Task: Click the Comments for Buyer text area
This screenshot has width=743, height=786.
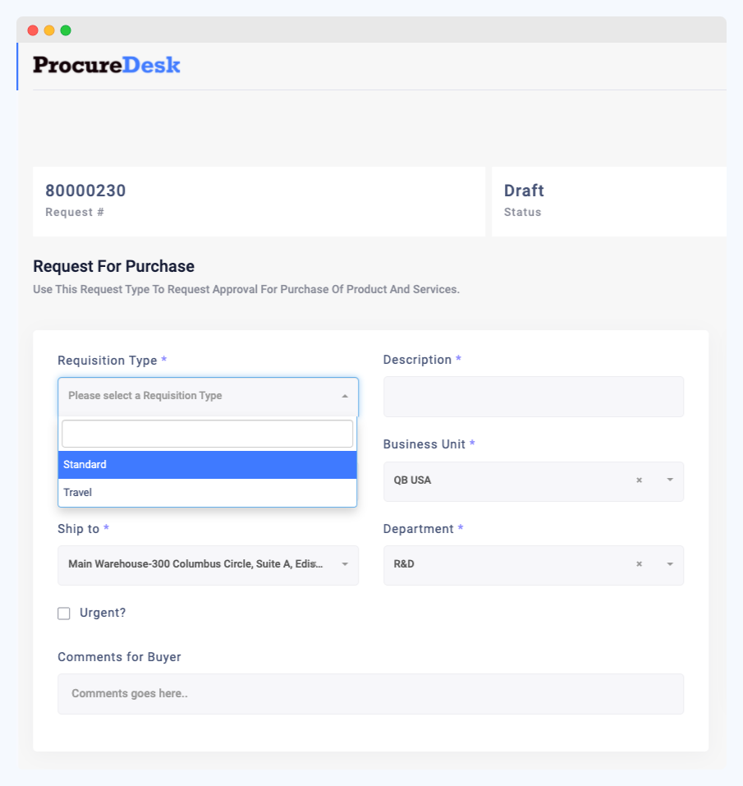Action: click(x=370, y=693)
